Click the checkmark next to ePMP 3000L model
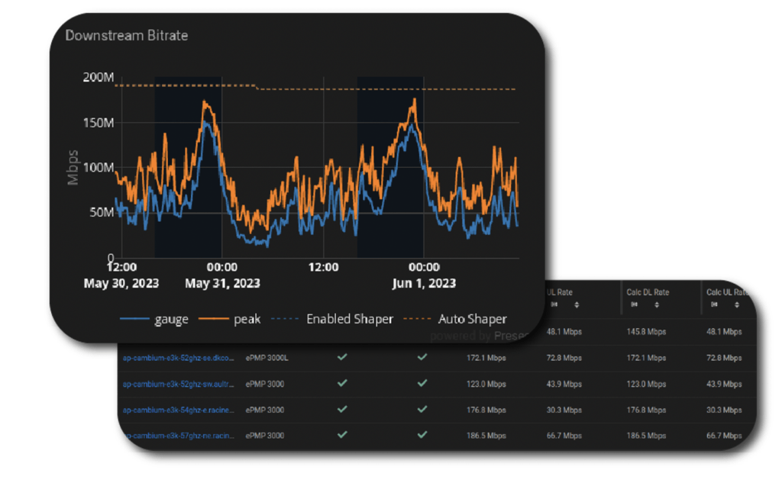Screen dimensions: 782x483 (x=342, y=357)
